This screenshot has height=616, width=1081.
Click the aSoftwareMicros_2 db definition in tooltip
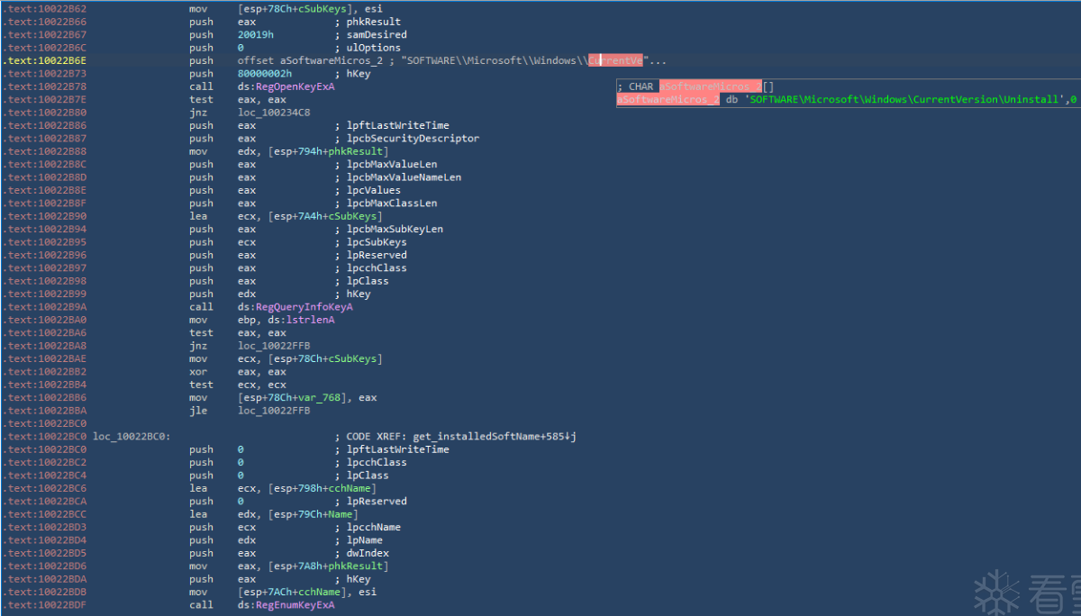point(668,99)
